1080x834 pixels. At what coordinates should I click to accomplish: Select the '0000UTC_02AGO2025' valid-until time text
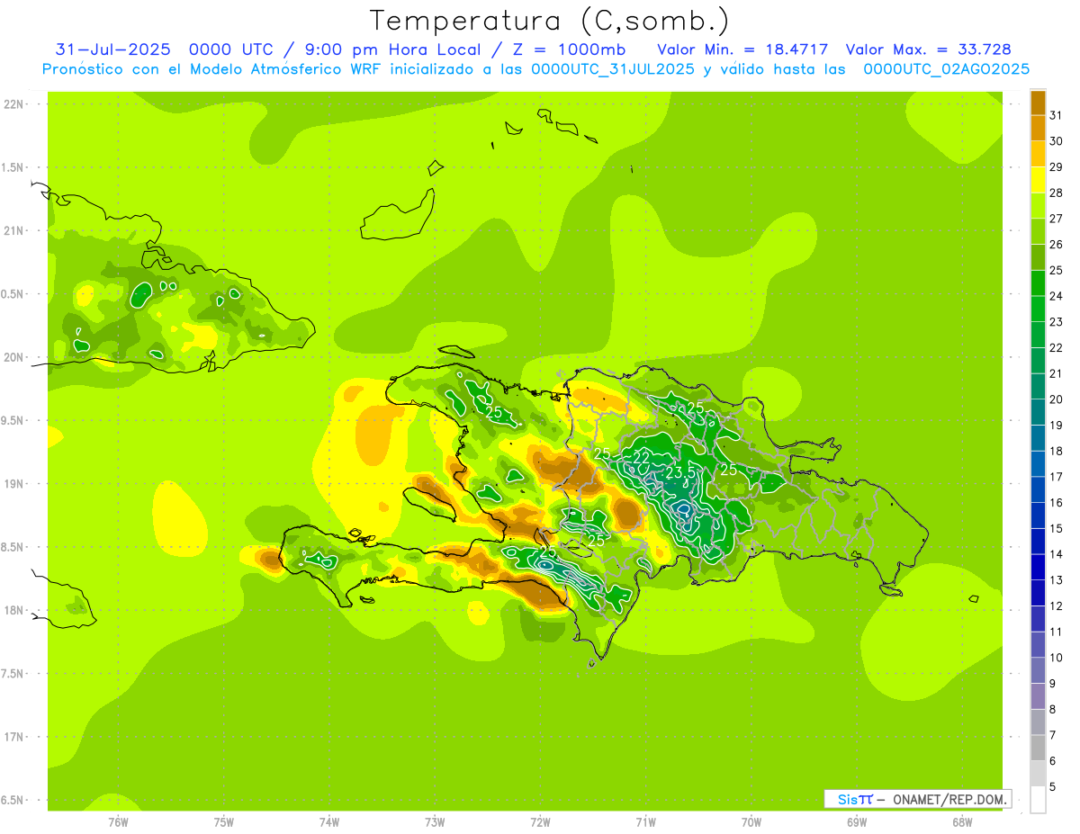[946, 69]
